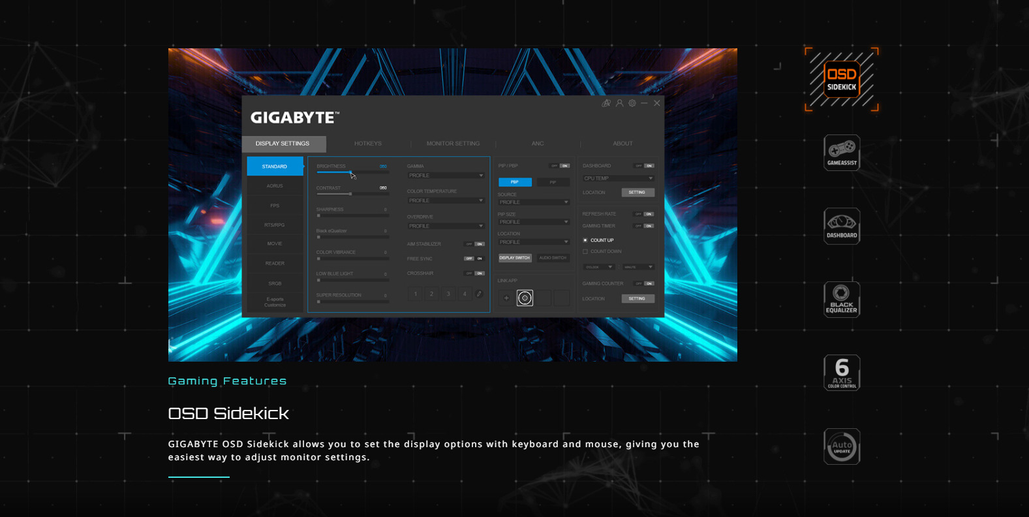
Task: Toggle the Dashboard switch
Action: 644,166
